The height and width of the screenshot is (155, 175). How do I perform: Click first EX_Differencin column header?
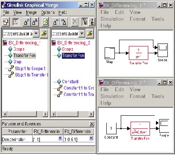coord(48,131)
